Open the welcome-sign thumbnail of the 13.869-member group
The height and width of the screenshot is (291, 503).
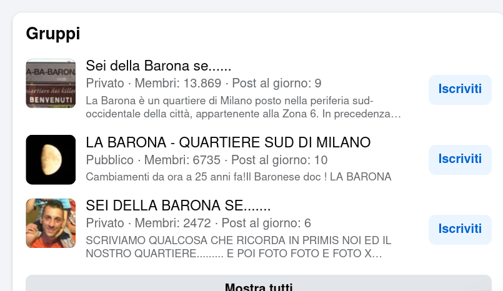tap(51, 84)
